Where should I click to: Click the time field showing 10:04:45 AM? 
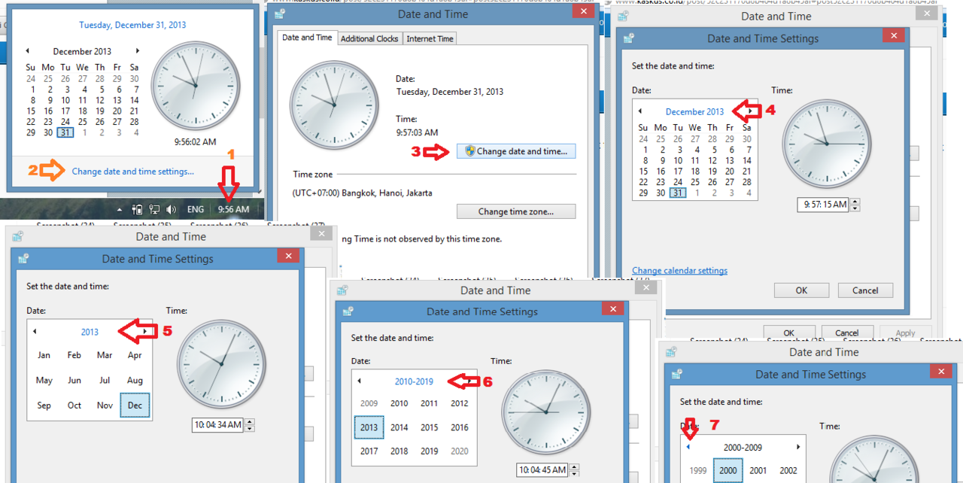(x=542, y=470)
